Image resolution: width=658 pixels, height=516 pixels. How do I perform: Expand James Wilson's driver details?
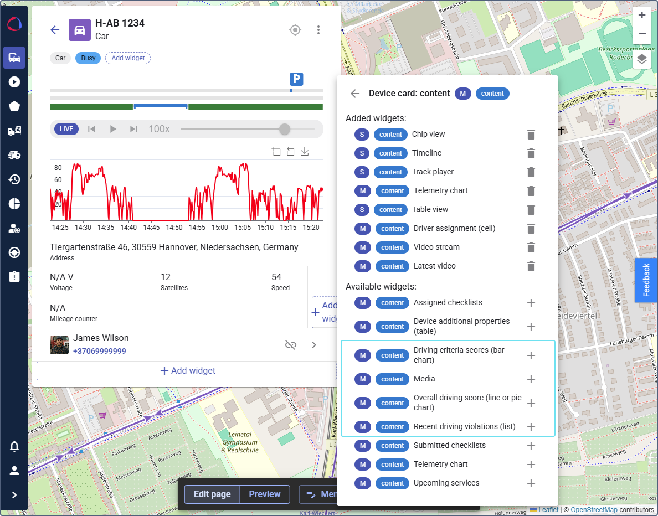coord(314,344)
